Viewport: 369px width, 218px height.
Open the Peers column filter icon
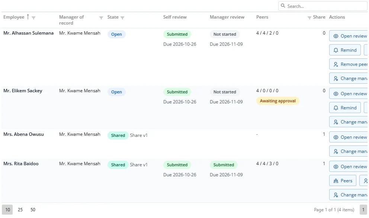pyautogui.click(x=309, y=17)
